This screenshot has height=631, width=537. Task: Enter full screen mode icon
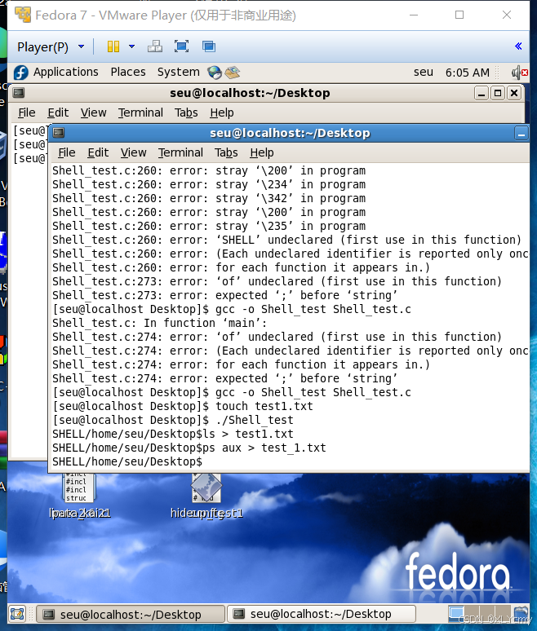click(x=181, y=46)
